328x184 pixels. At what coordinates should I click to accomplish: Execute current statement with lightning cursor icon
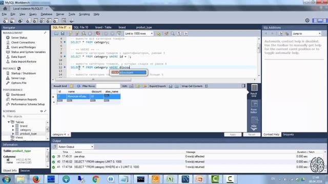pos(77,33)
